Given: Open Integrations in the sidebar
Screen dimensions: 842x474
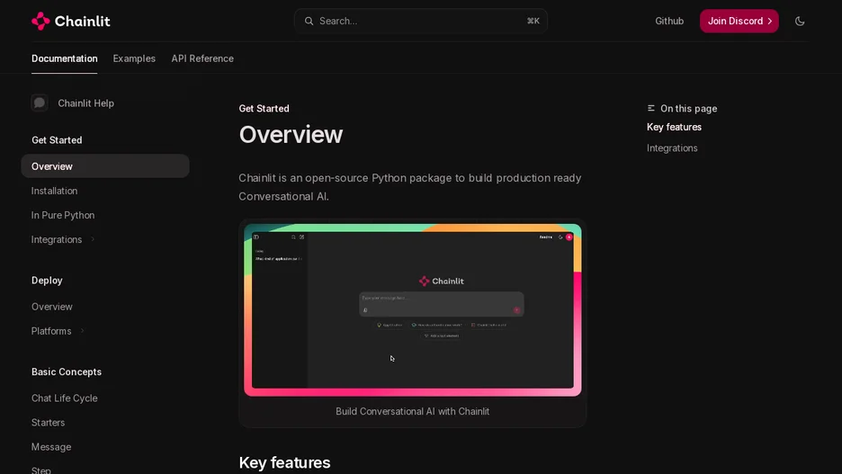Looking at the screenshot, I should tap(57, 239).
